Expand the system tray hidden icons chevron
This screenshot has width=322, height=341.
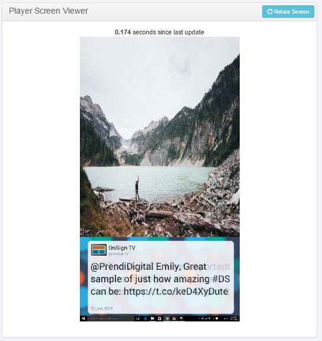pos(199,318)
